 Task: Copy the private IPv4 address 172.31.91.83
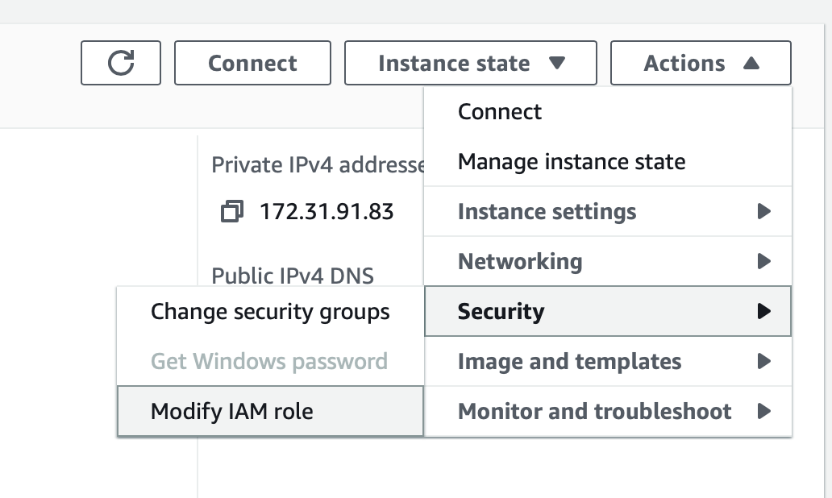point(232,211)
